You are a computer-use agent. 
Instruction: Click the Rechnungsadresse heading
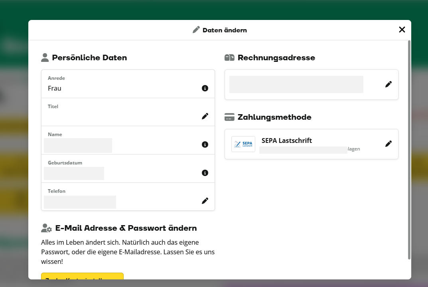click(x=276, y=57)
